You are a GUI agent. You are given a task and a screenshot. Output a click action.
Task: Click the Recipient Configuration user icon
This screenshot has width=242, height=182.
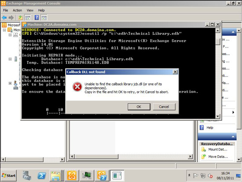point(15,83)
